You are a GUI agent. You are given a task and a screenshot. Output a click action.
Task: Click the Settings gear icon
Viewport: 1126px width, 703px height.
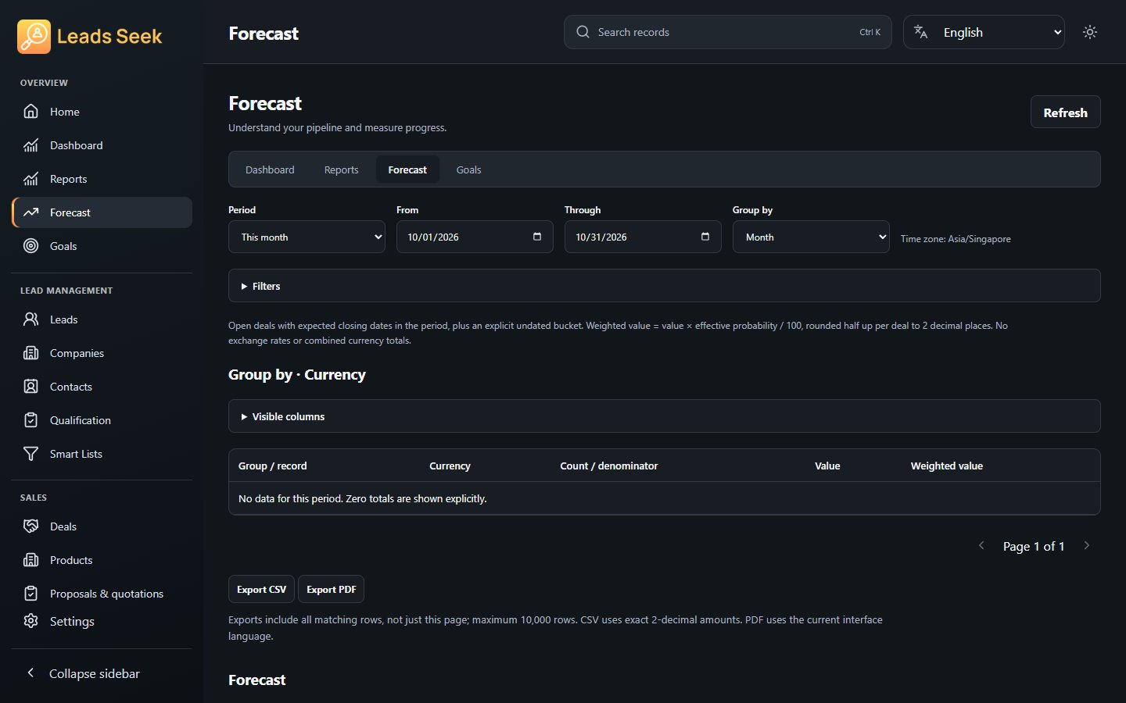(x=30, y=621)
